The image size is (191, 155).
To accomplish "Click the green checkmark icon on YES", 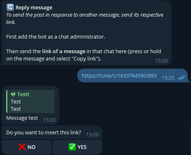I will coord(72,147).
